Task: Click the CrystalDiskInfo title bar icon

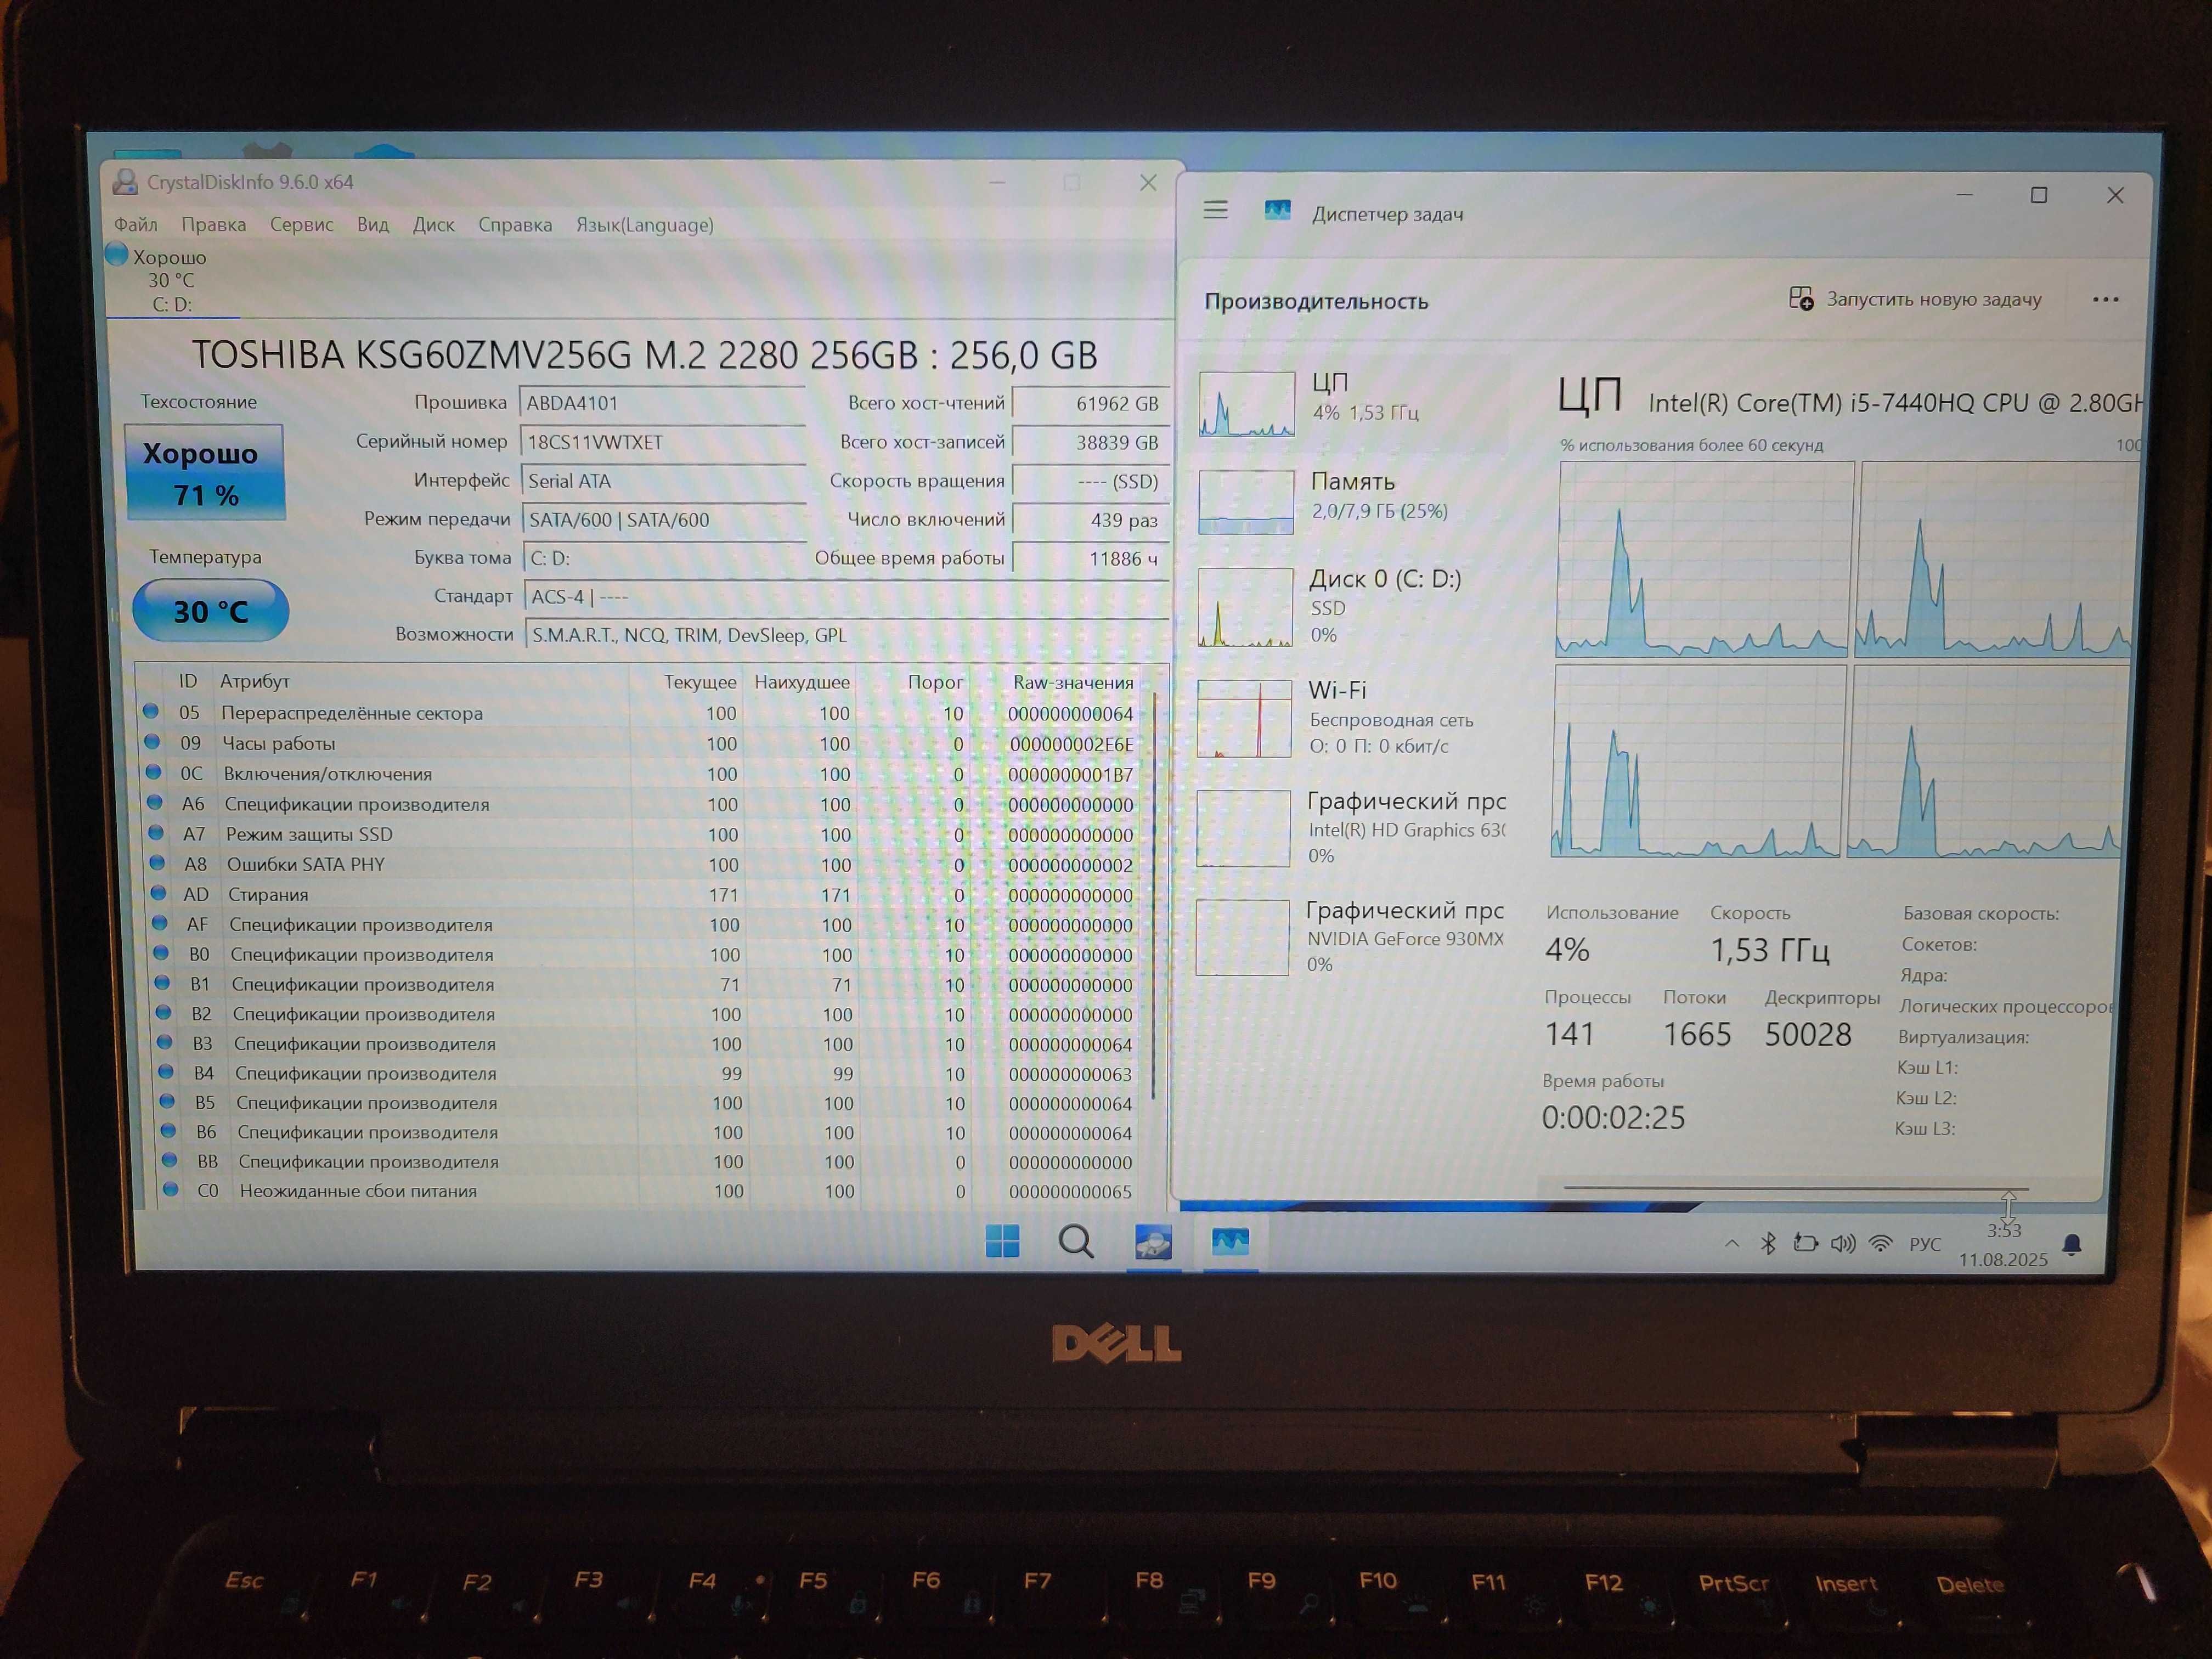Action: (125, 182)
